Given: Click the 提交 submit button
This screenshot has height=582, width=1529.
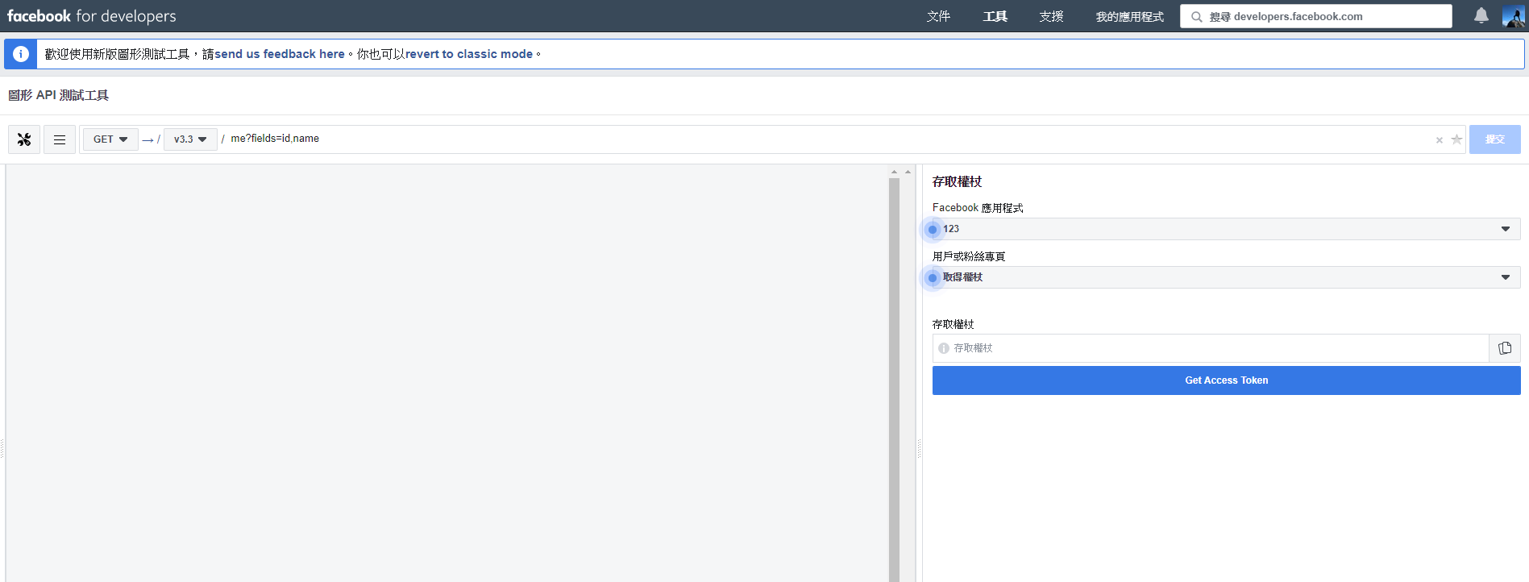Looking at the screenshot, I should pyautogui.click(x=1494, y=139).
